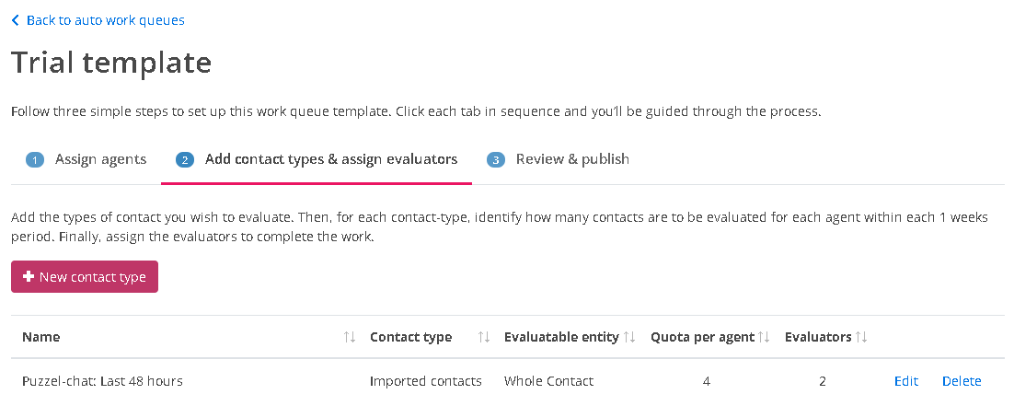Click the step 1 number badge
This screenshot has height=406, width=1014.
pyautogui.click(x=35, y=160)
